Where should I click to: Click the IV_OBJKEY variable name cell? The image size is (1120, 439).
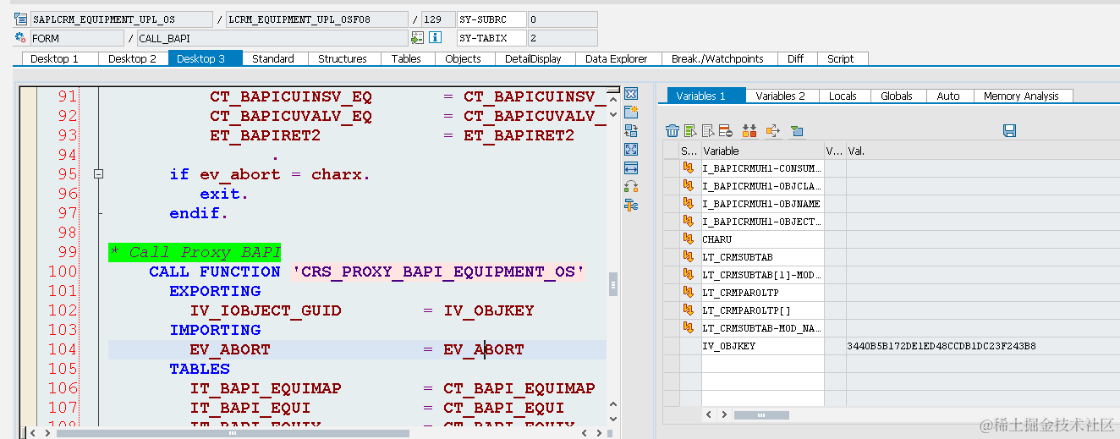762,346
